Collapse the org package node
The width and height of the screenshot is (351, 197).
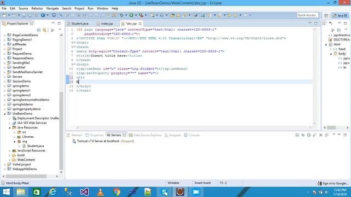click(x=15, y=142)
